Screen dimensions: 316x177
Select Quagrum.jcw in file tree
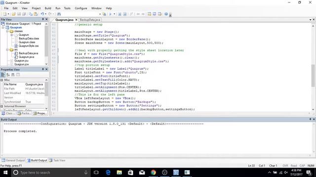(22, 64)
